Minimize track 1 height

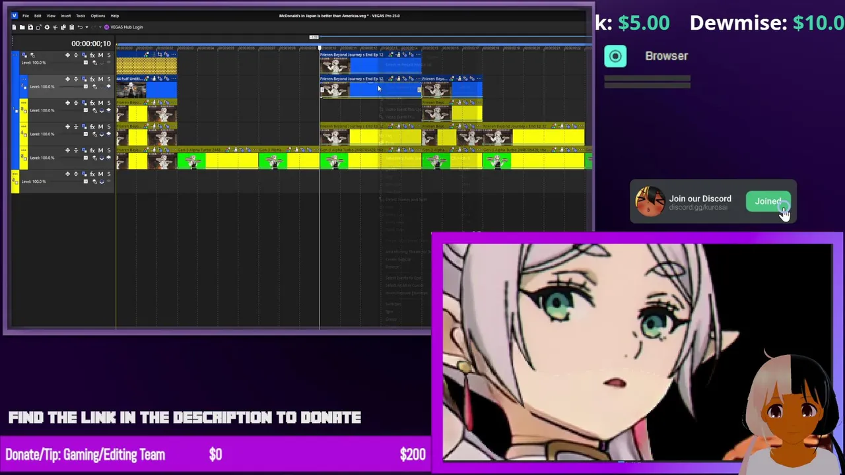click(76, 55)
